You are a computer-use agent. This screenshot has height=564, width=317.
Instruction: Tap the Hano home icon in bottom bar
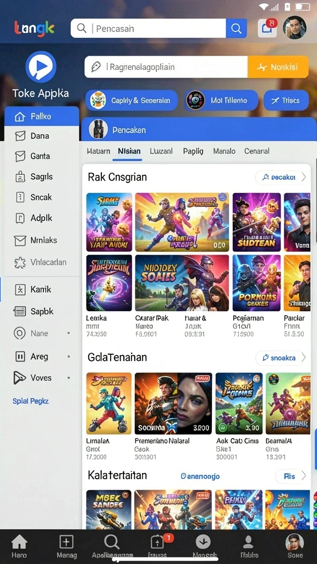pos(19,546)
